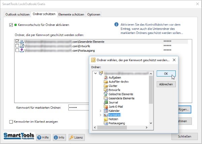This screenshot has width=202, height=144.
Task: Click the green status indicator icon
Action: (15, 25)
